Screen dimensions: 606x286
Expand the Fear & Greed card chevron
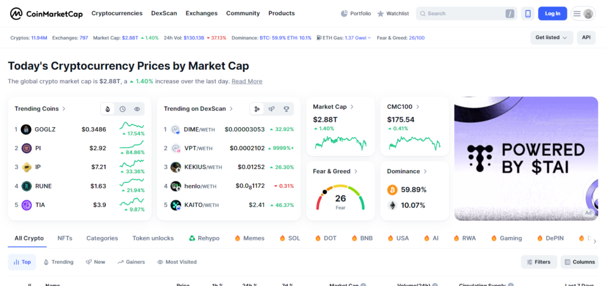coord(356,171)
